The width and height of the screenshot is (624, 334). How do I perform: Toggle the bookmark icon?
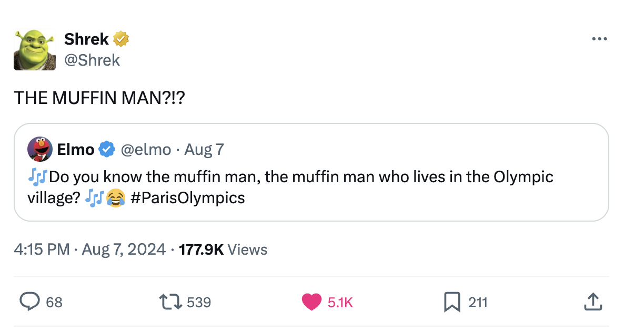[452, 302]
